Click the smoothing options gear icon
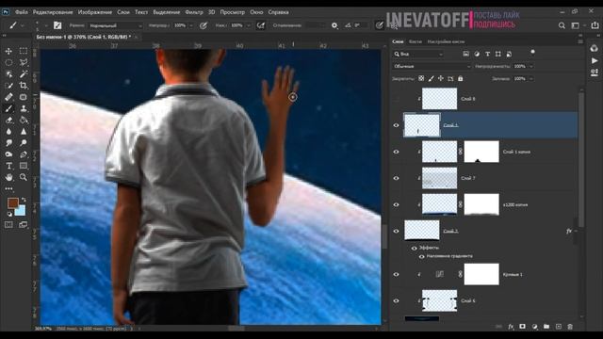The image size is (603, 339). click(x=334, y=25)
